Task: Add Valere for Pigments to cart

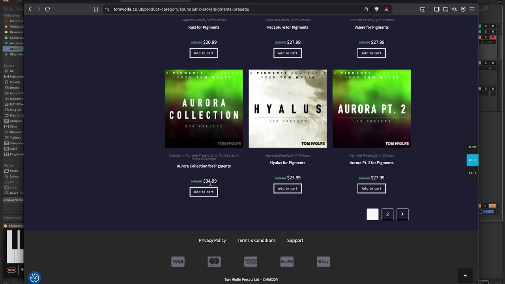Action: pyautogui.click(x=372, y=53)
